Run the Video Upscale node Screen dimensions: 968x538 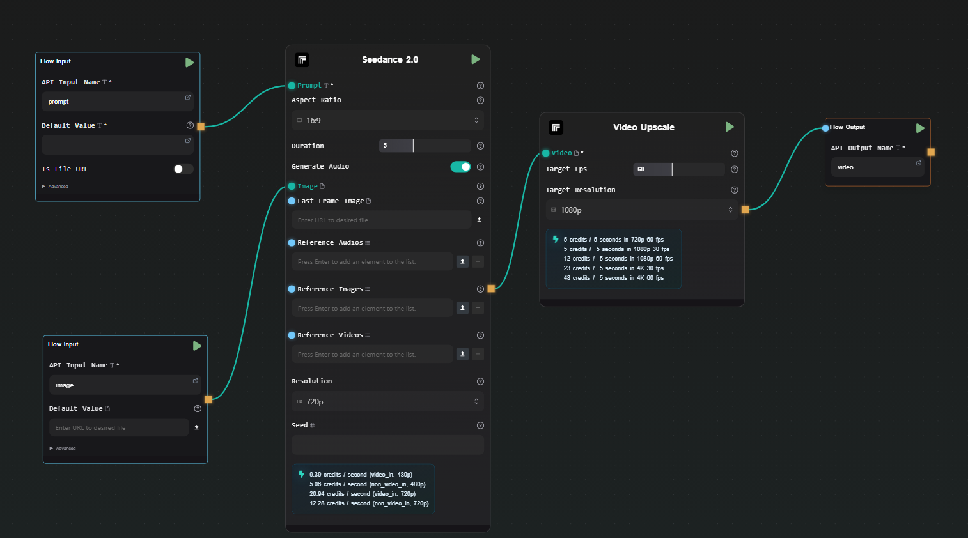point(730,127)
